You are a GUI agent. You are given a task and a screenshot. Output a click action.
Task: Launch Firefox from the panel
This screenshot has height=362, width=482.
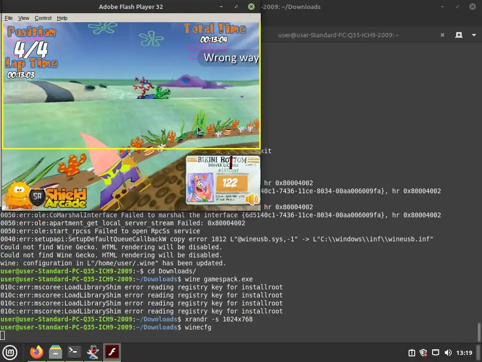[x=37, y=352]
